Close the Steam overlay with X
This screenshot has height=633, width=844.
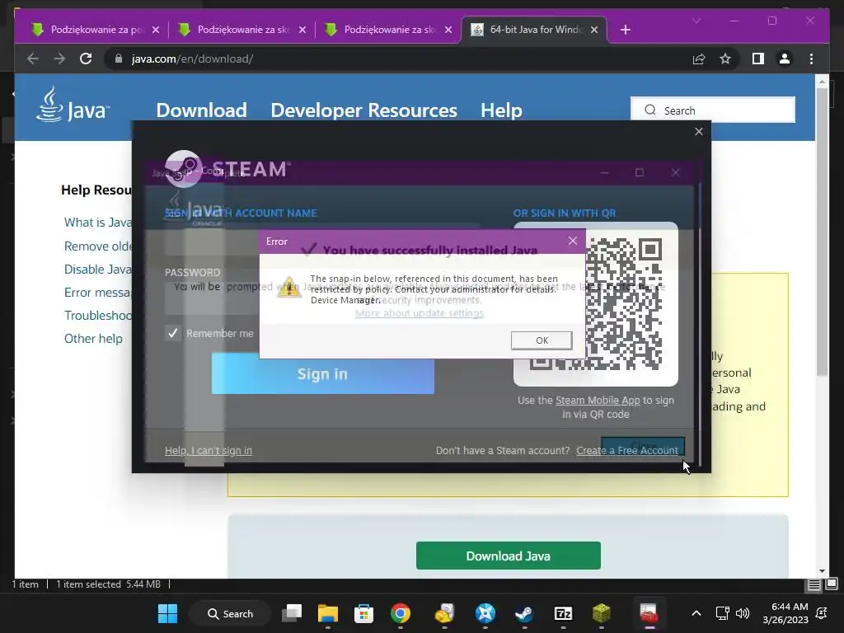click(x=699, y=131)
